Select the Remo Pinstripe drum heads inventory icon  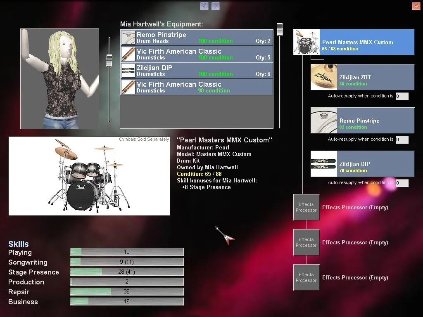pos(128,38)
